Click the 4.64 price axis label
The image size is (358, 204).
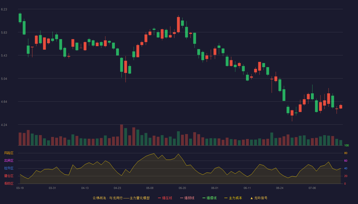pos(4,102)
